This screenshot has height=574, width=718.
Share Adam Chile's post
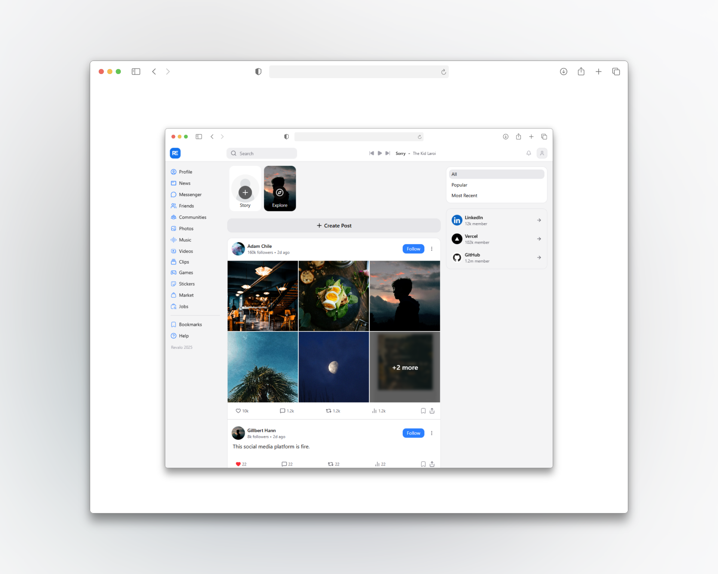tap(432, 411)
